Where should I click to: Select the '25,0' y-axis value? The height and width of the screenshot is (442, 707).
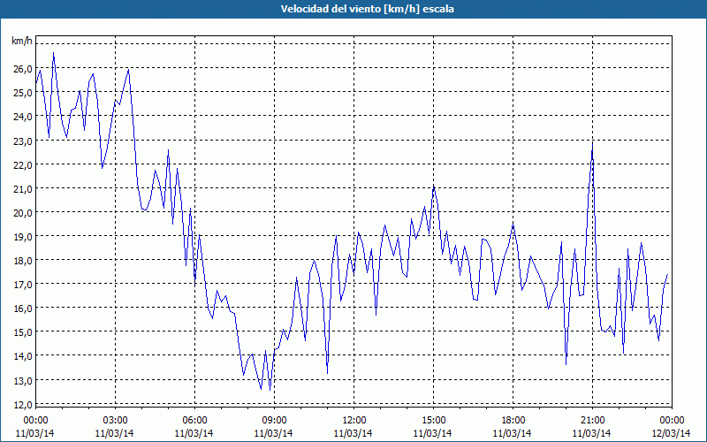(22, 93)
